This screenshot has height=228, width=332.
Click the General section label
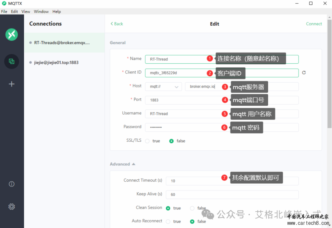[x=117, y=42]
